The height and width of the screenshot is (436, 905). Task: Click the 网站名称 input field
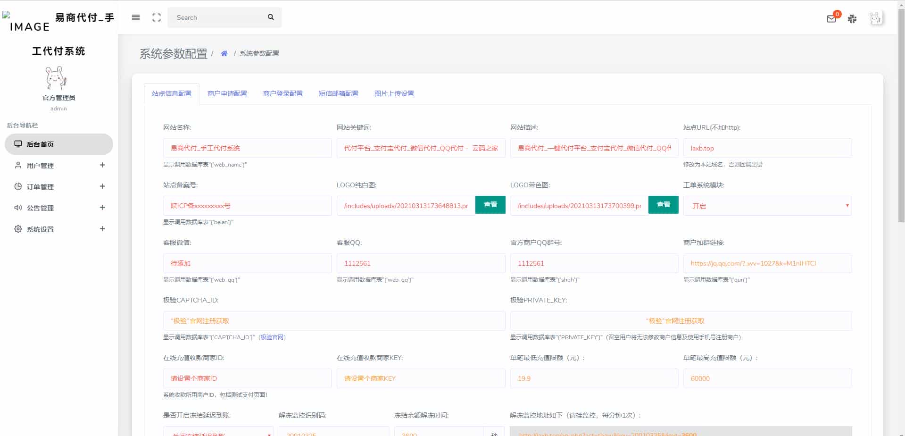pyautogui.click(x=247, y=148)
